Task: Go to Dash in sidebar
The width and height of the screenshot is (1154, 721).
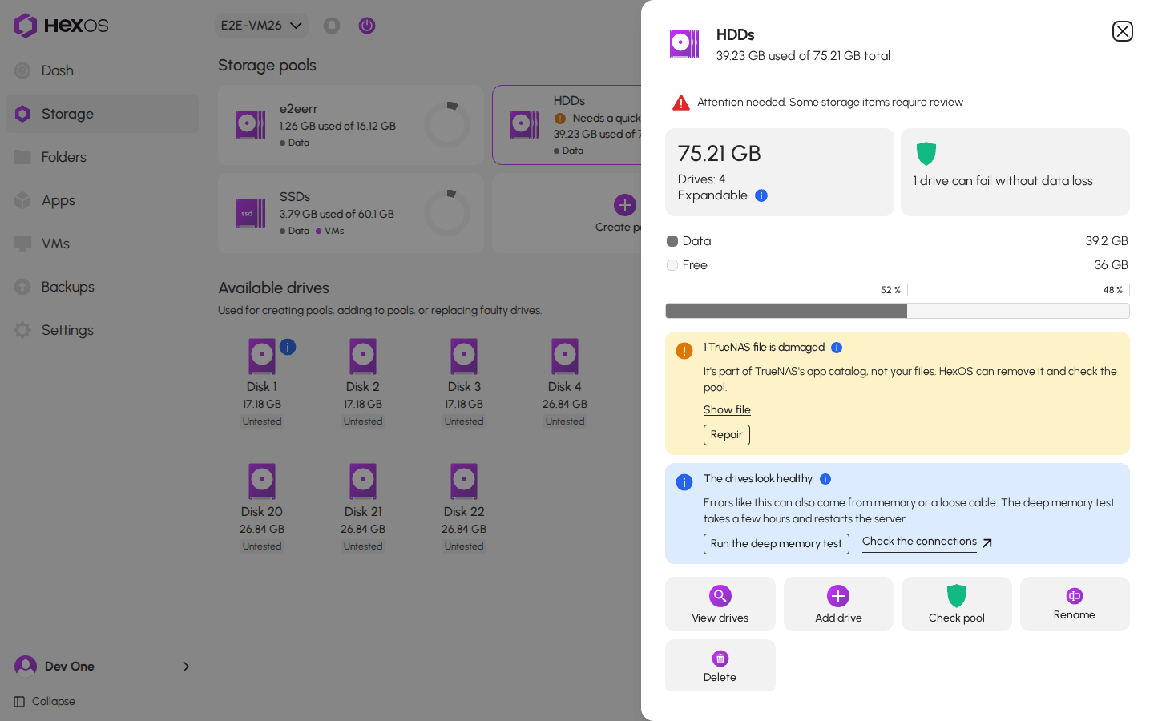Action: click(103, 70)
